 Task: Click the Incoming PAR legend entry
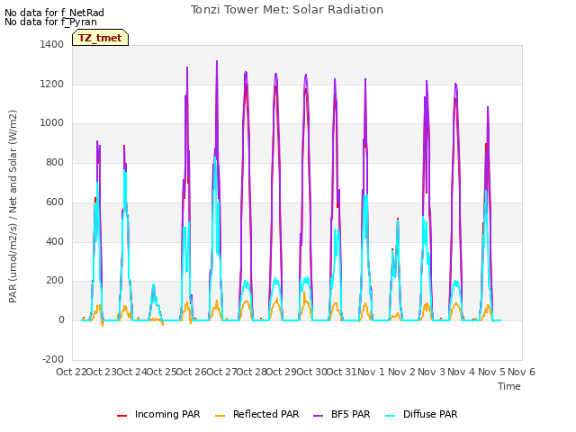pos(158,414)
